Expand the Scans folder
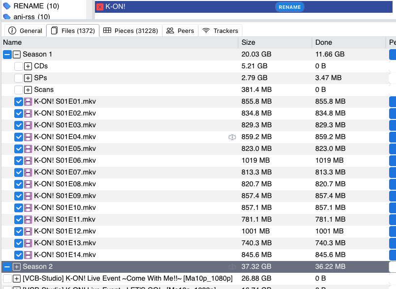This screenshot has width=396, height=289. click(28, 89)
